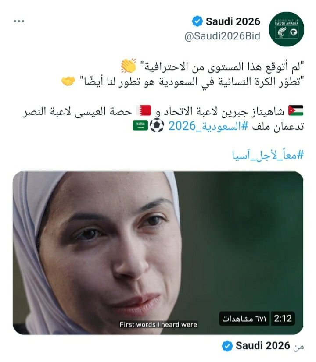The width and height of the screenshot is (316, 362).
Task: Click the blue verified badge beside Saudi 2026
Action: (197, 21)
